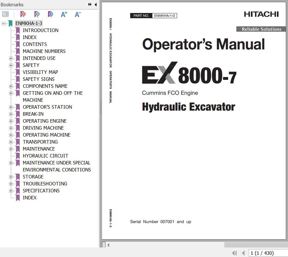Jump to the SAFETY SIGNS bookmark

coord(39,79)
